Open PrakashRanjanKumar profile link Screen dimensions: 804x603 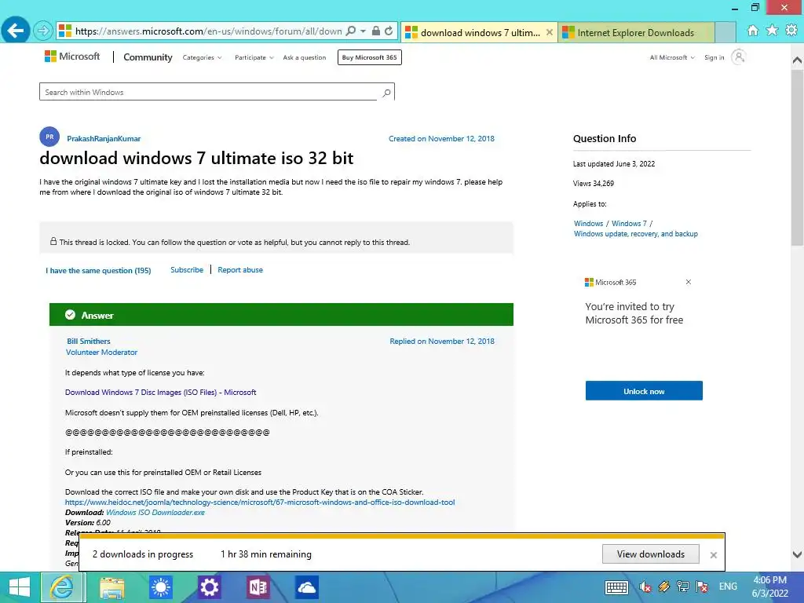click(x=104, y=138)
